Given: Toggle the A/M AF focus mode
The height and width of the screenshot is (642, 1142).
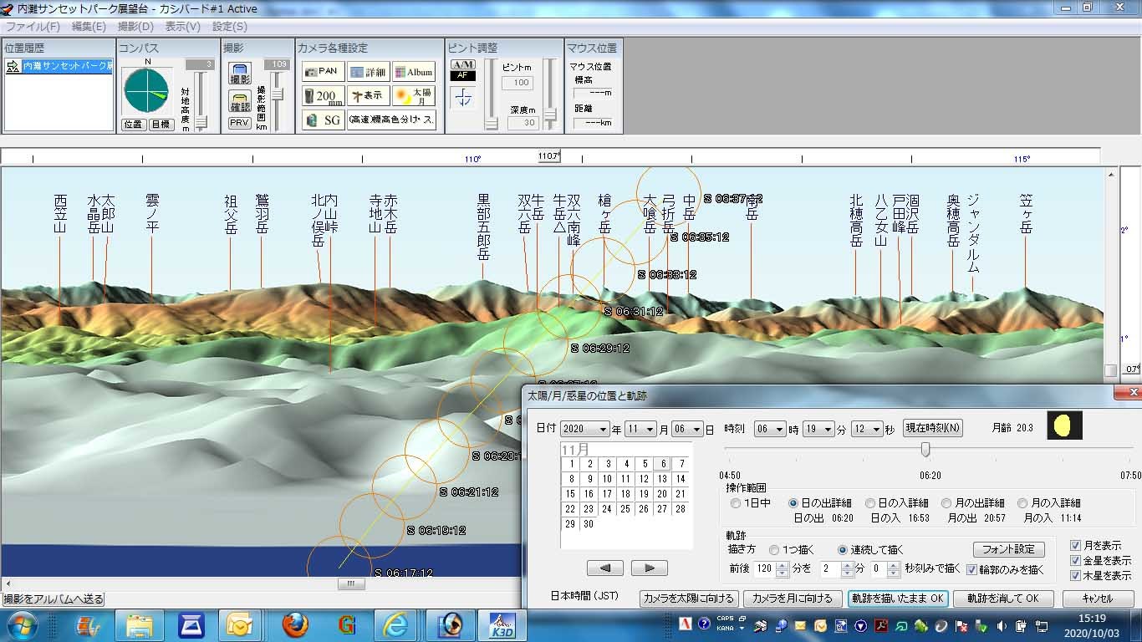Looking at the screenshot, I should click(x=463, y=70).
